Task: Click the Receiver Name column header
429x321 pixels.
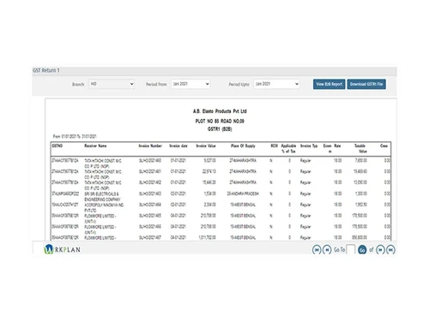Action: pos(95,146)
